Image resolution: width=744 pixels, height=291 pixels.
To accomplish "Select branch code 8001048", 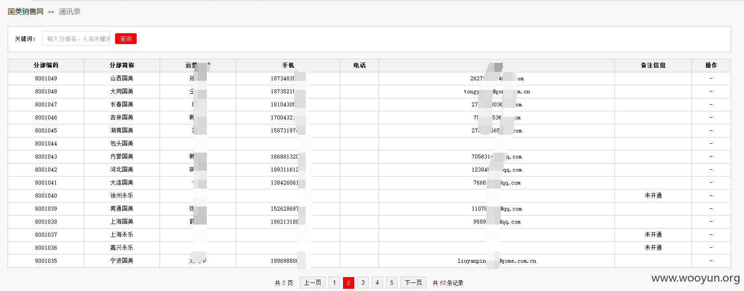I will coord(46,91).
